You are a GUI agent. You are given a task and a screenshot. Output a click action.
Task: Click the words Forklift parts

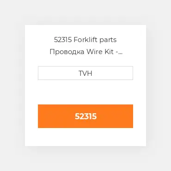[95, 40]
